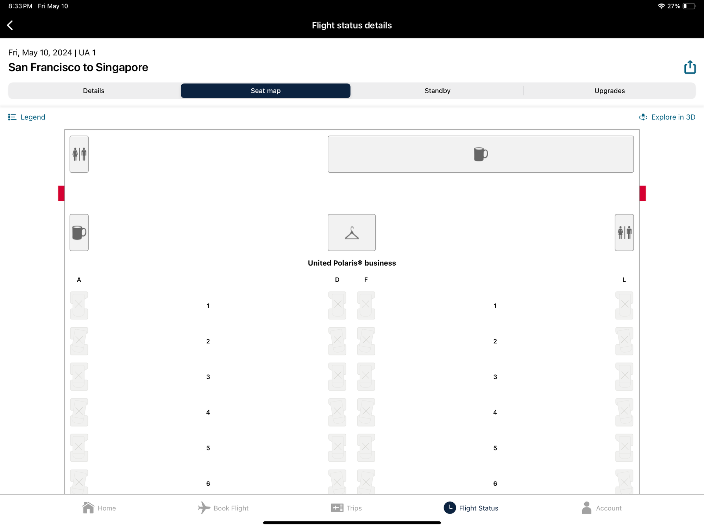Viewport: 704px width, 528px height.
Task: Open Book Flight in bottom bar
Action: [224, 508]
